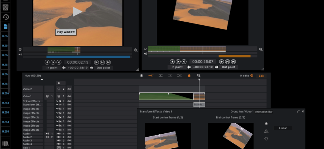Click right arrow beside source duration

[91, 68]
